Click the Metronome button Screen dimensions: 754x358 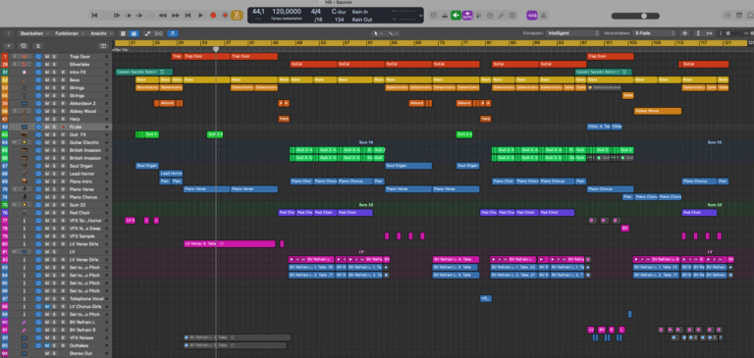tap(543, 16)
